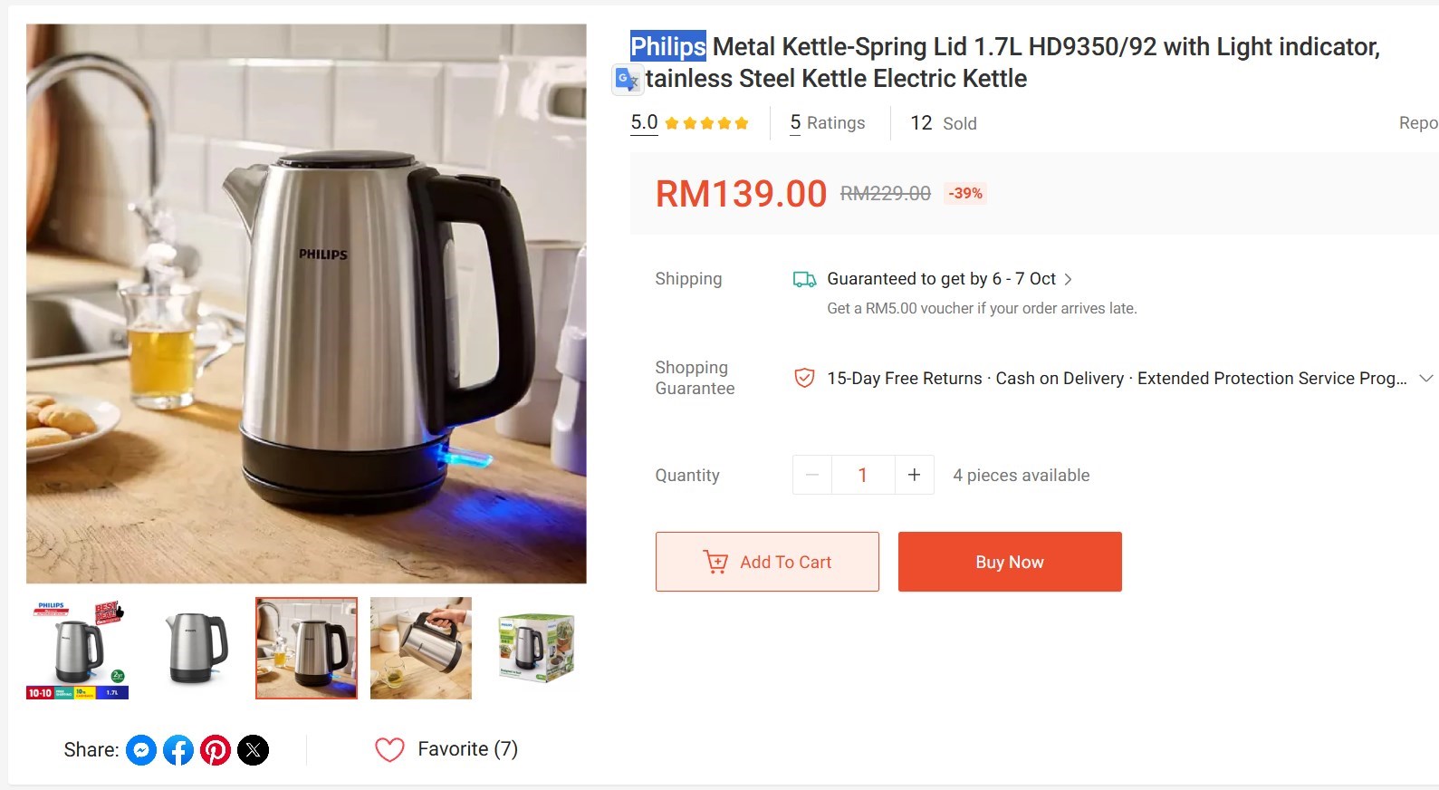
Task: Share product on X (Twitter)
Action: point(254,750)
